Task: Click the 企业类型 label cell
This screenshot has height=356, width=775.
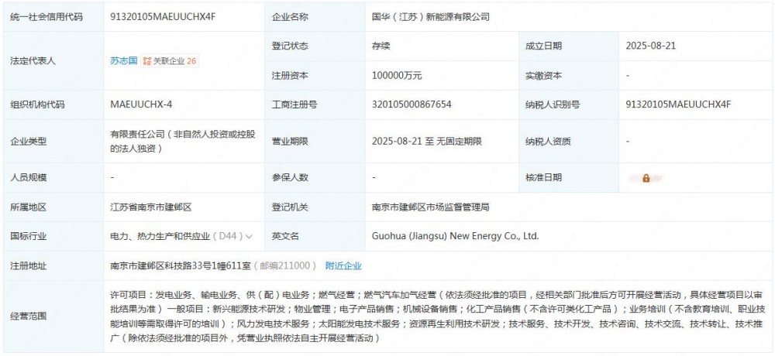Action: (x=53, y=142)
